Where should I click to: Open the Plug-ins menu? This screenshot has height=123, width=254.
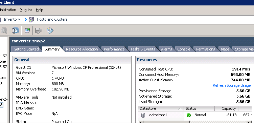[x=26, y=10]
